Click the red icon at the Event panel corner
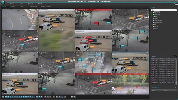This screenshot has width=178, height=100. pos(175,56)
